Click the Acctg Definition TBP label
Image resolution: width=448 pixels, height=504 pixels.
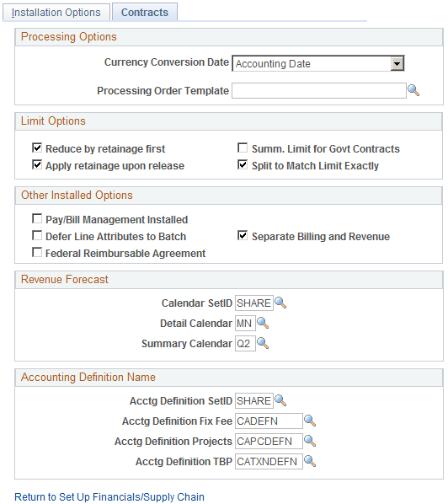[x=184, y=462]
